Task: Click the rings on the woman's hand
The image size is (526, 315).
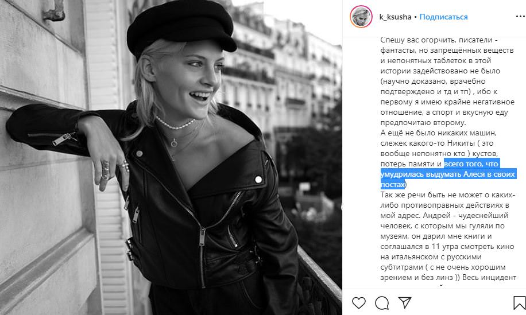Action: tap(114, 168)
